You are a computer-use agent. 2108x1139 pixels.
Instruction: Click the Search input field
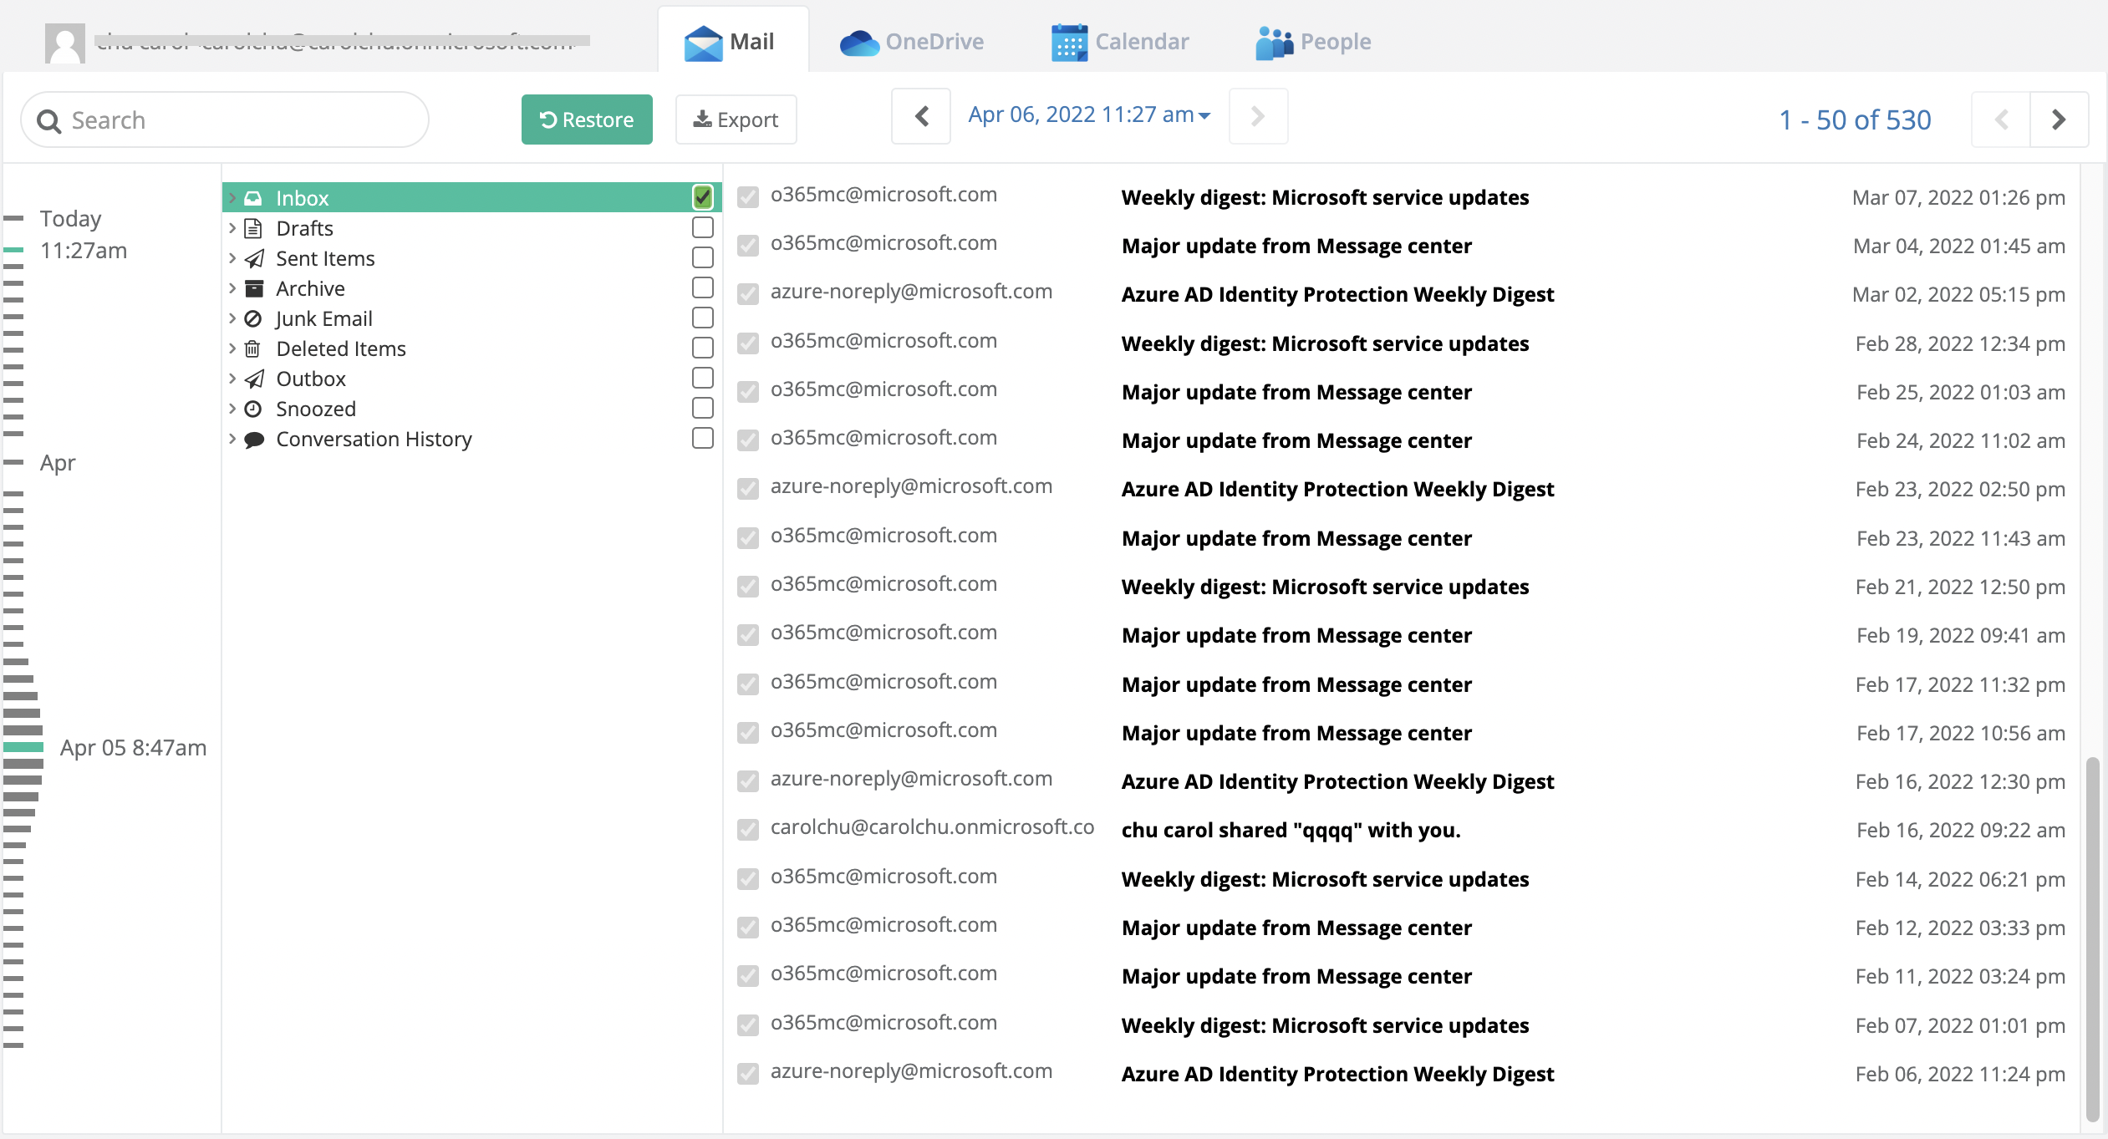coord(225,119)
